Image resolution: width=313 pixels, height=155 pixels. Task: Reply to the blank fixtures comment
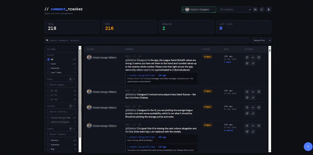[253, 92]
